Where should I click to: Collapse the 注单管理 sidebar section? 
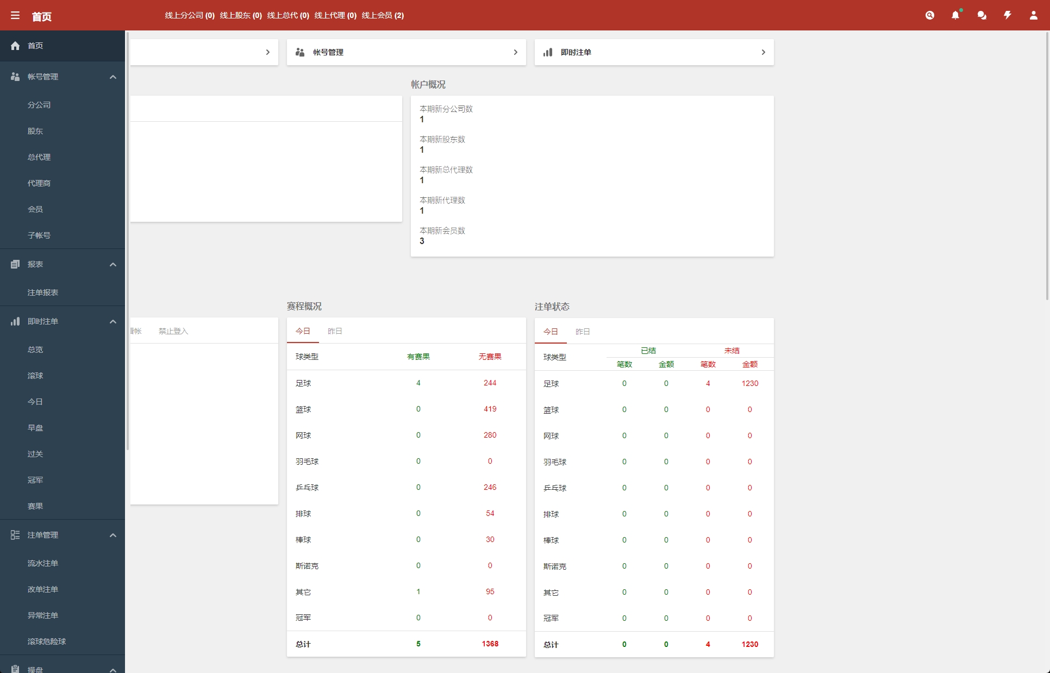click(113, 535)
